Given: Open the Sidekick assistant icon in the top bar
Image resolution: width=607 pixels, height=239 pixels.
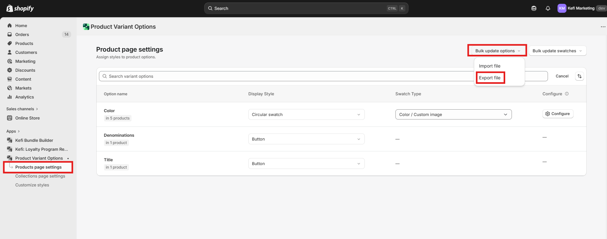Looking at the screenshot, I should [534, 8].
